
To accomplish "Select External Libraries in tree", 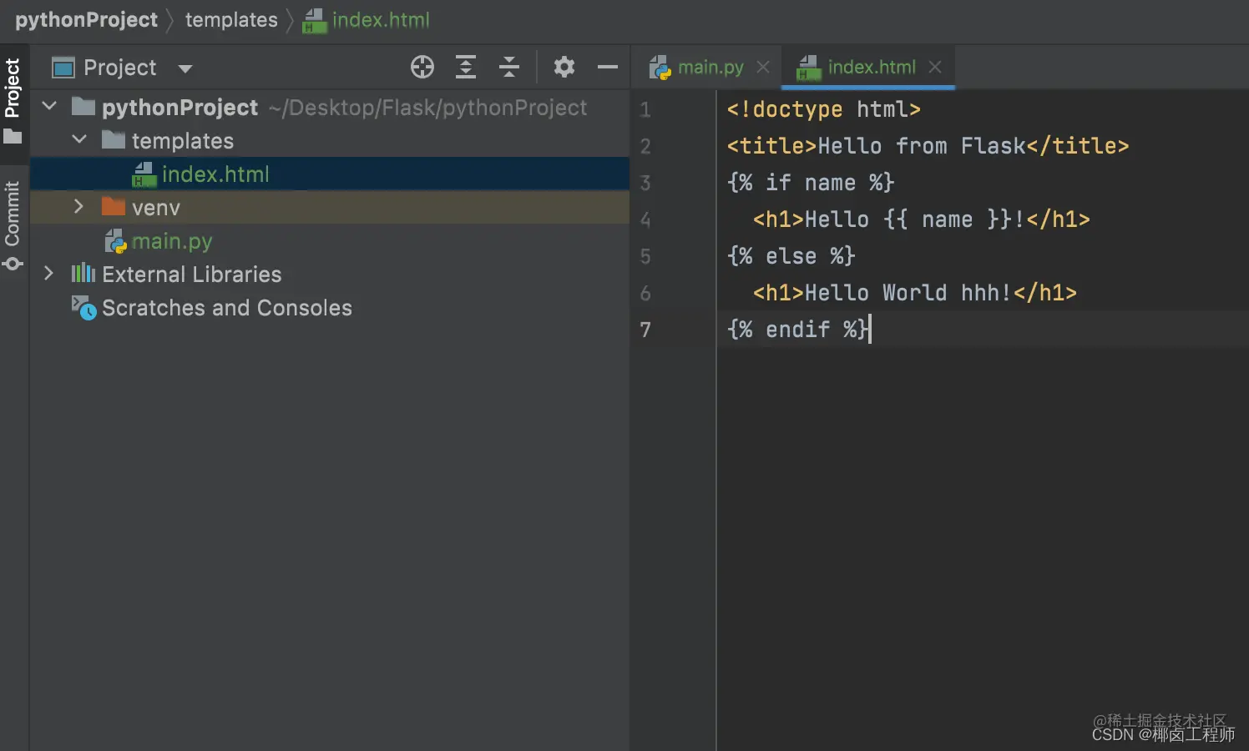I will (x=192, y=275).
